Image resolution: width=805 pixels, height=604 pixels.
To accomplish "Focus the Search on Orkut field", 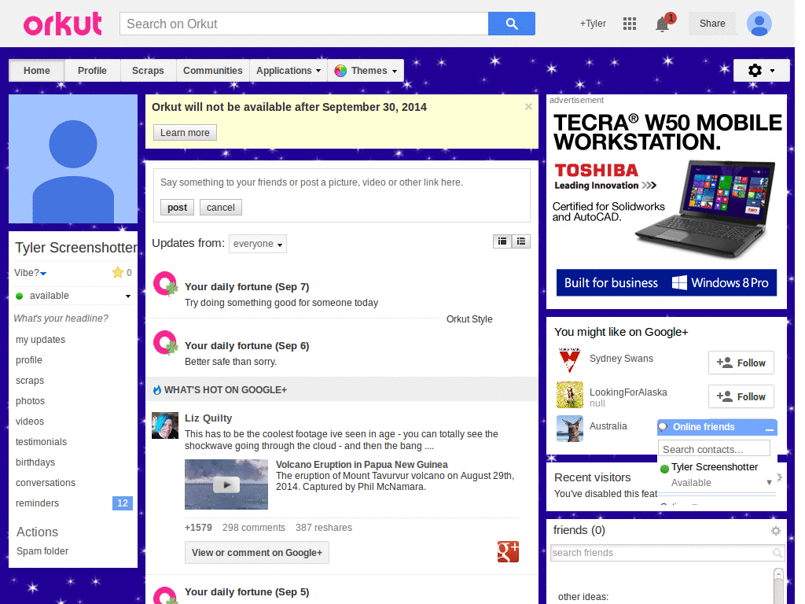I will tap(304, 24).
